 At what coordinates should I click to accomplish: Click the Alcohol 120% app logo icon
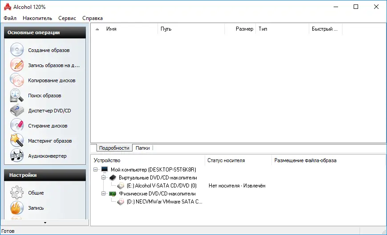tap(8, 7)
